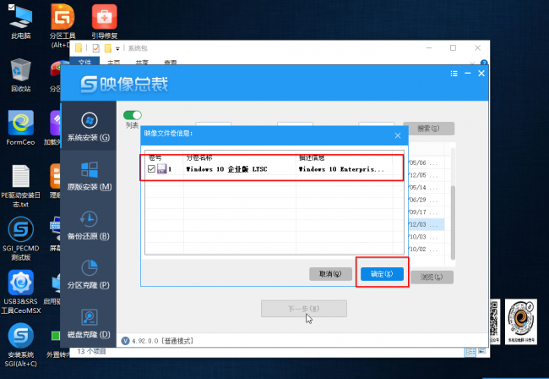Select the Windows 10 Enterpris... description cell
The image size is (549, 379).
(341, 169)
